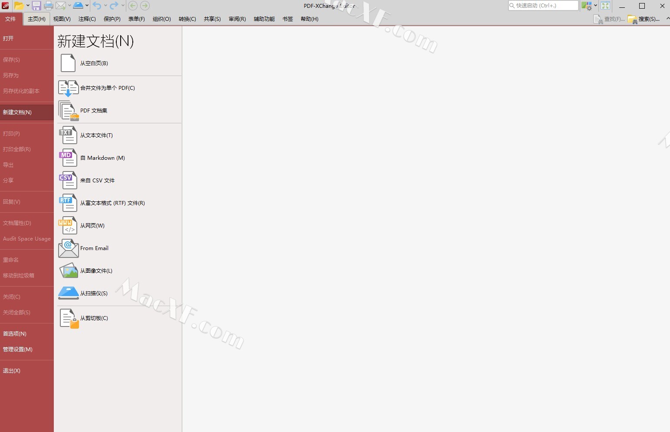The image size is (670, 432).
Task: Switch to the 视图(V) tab
Action: pos(62,19)
